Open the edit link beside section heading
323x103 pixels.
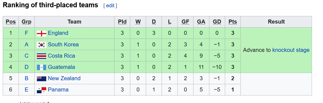pos(110,6)
